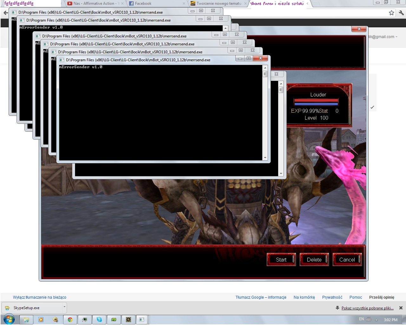Close the game window with its red X
406x325 pixels.
(x=359, y=29)
